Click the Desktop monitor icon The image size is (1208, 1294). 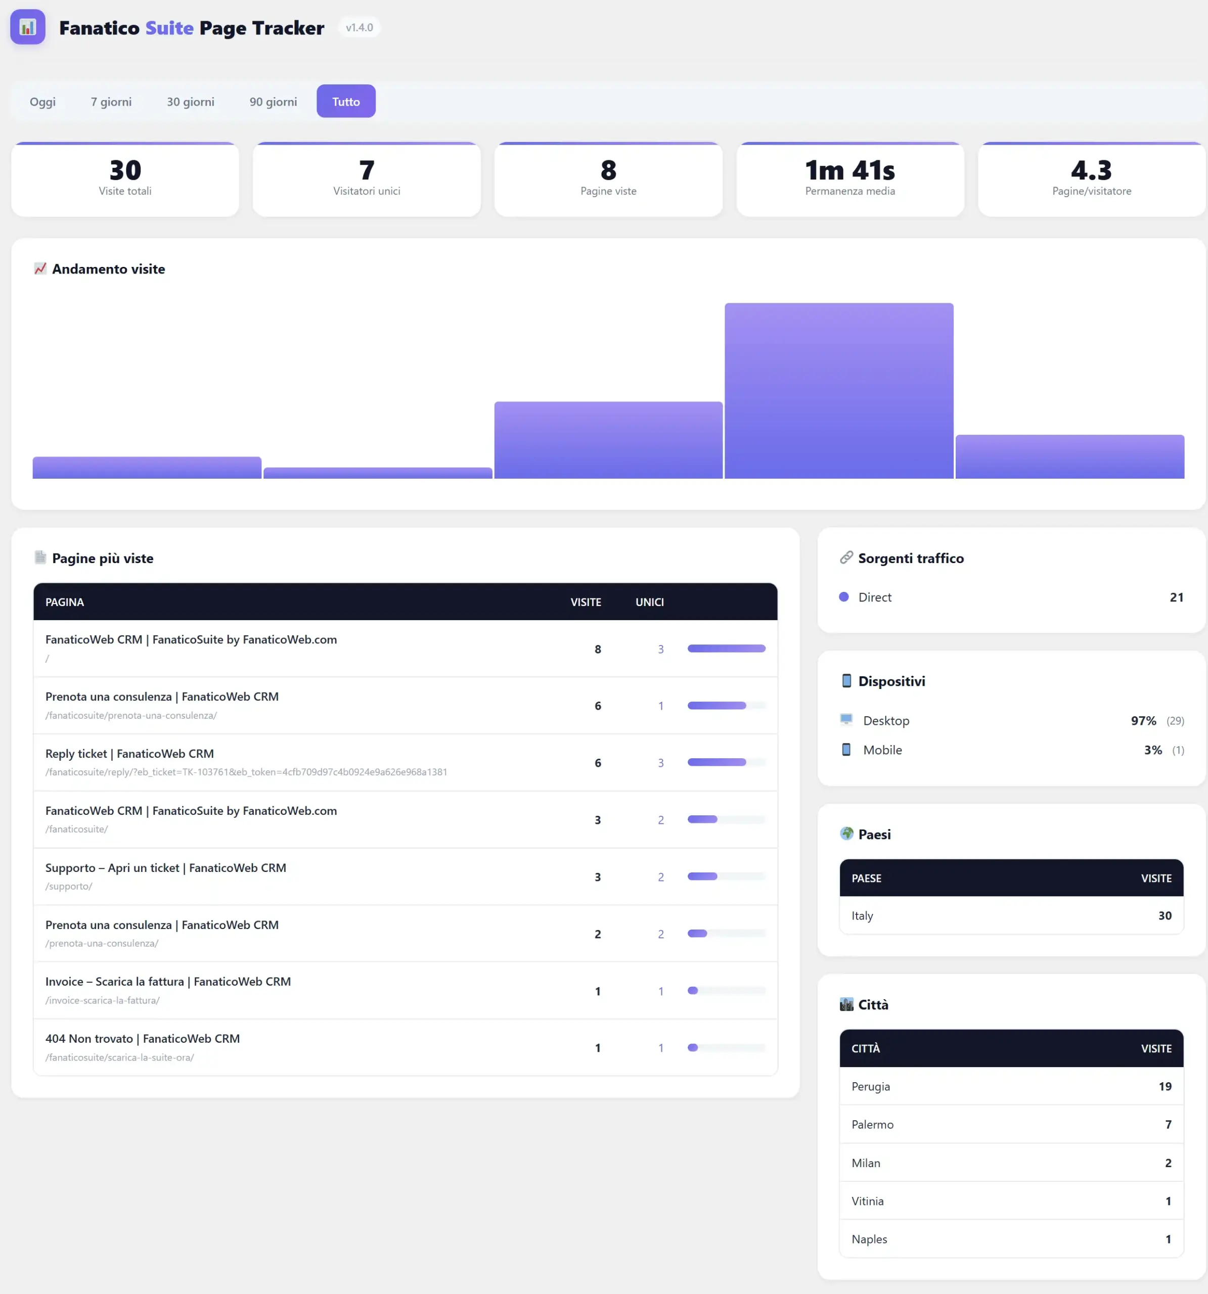(846, 720)
